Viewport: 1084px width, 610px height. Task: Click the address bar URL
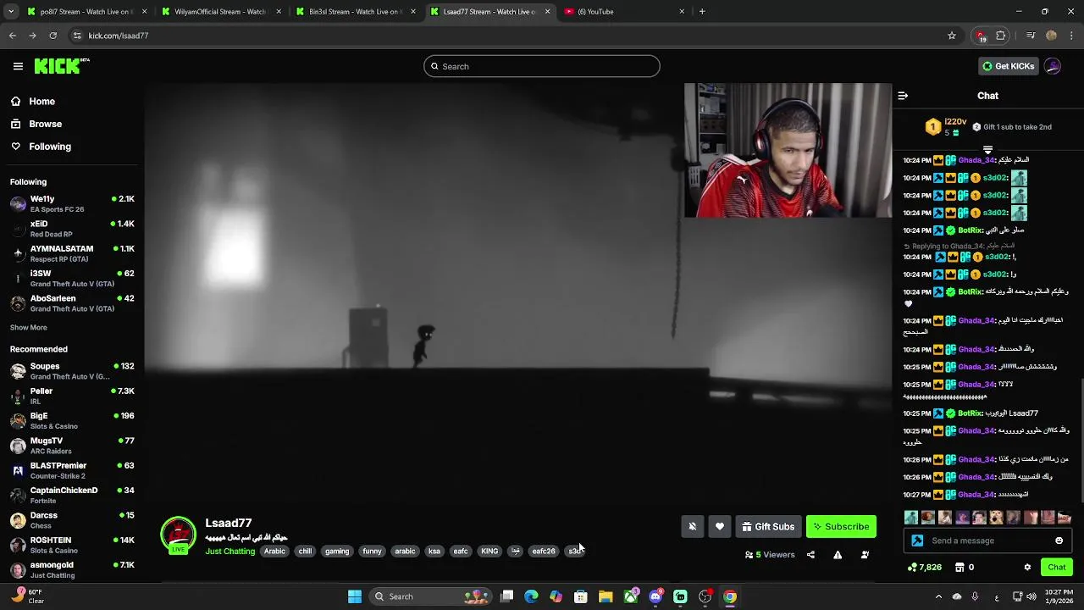[119, 36]
